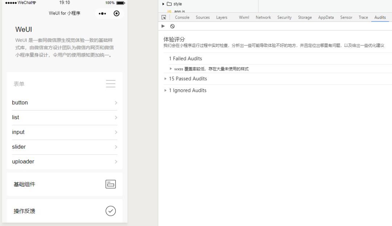Tap the slider row label
Screen dimensions: 392x226
click(x=19, y=147)
